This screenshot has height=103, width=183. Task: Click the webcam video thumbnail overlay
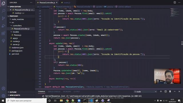[x=167, y=76]
